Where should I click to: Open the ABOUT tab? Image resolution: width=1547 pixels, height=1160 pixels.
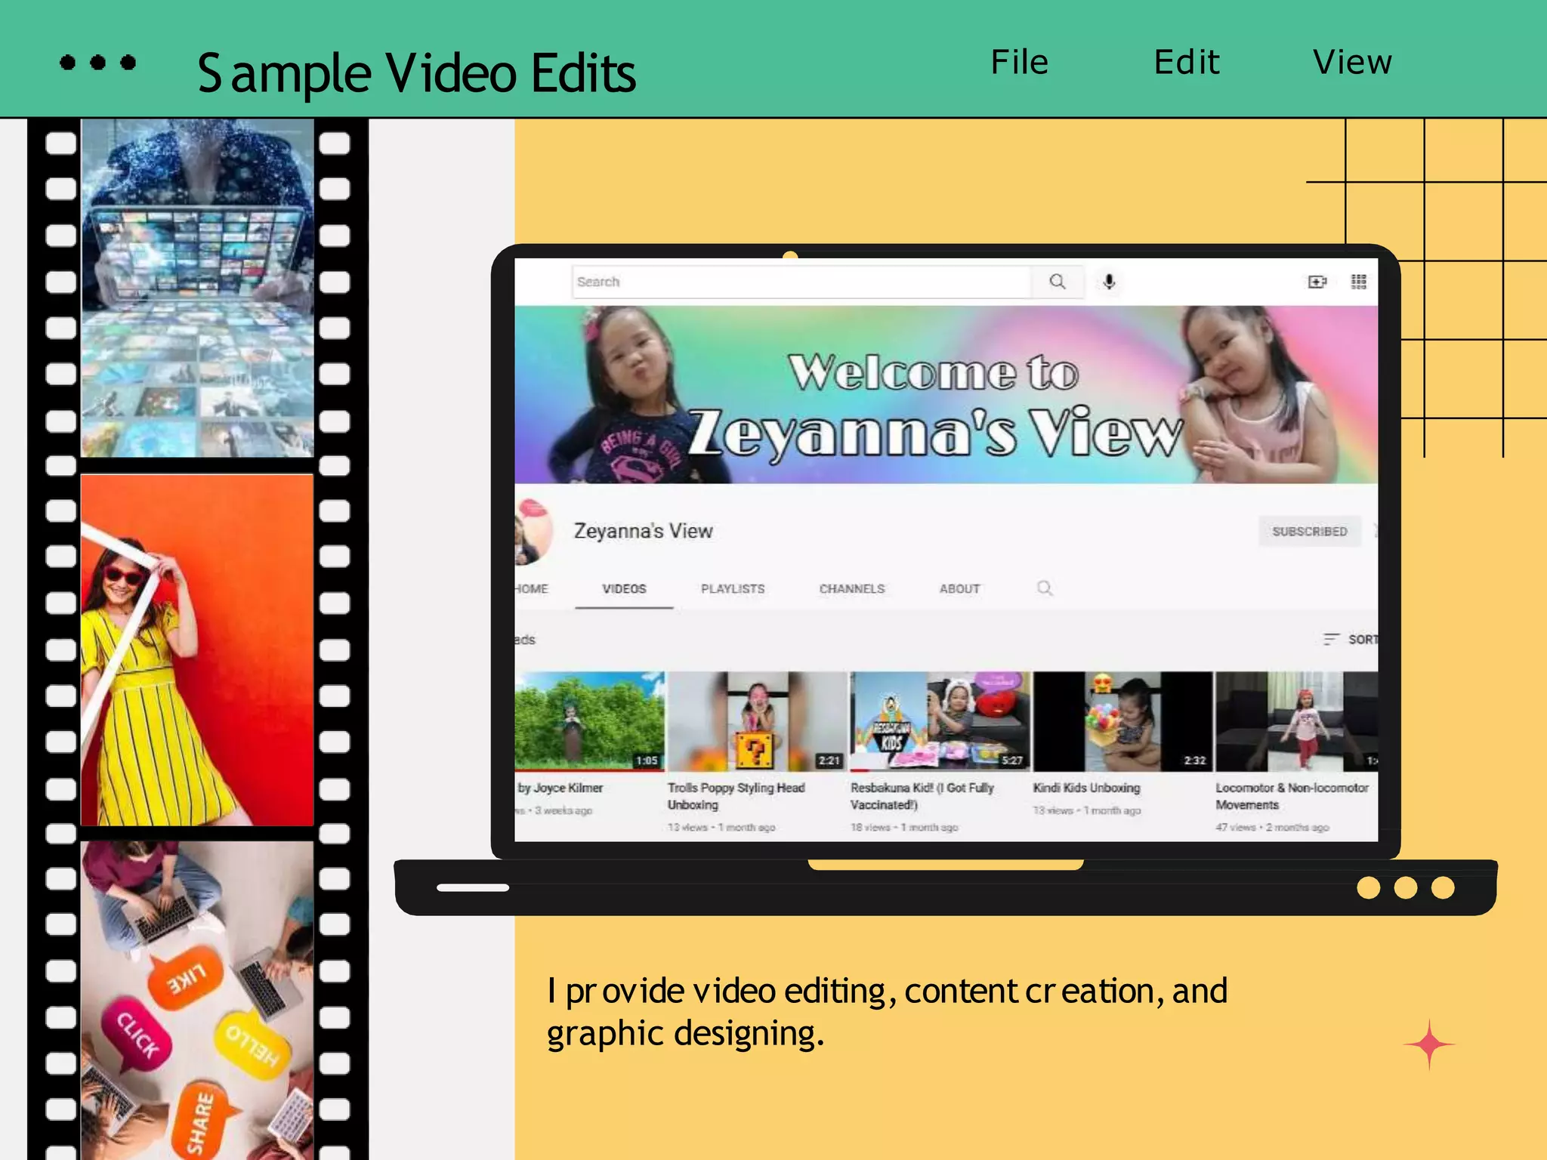tap(959, 589)
